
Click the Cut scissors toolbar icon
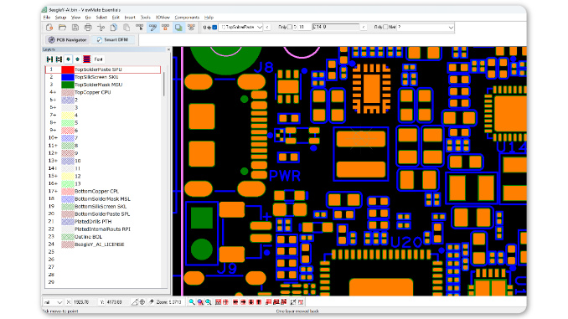101,27
